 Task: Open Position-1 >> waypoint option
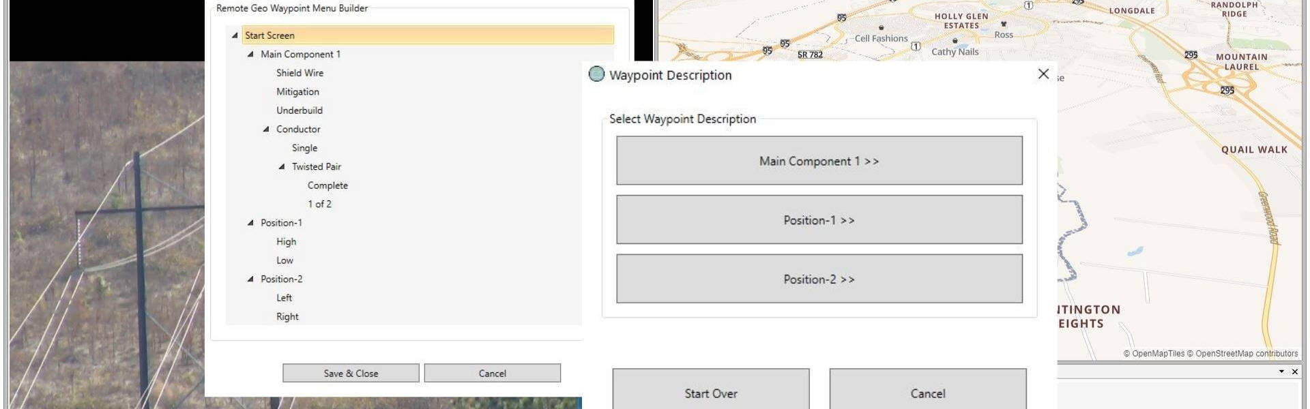(819, 220)
